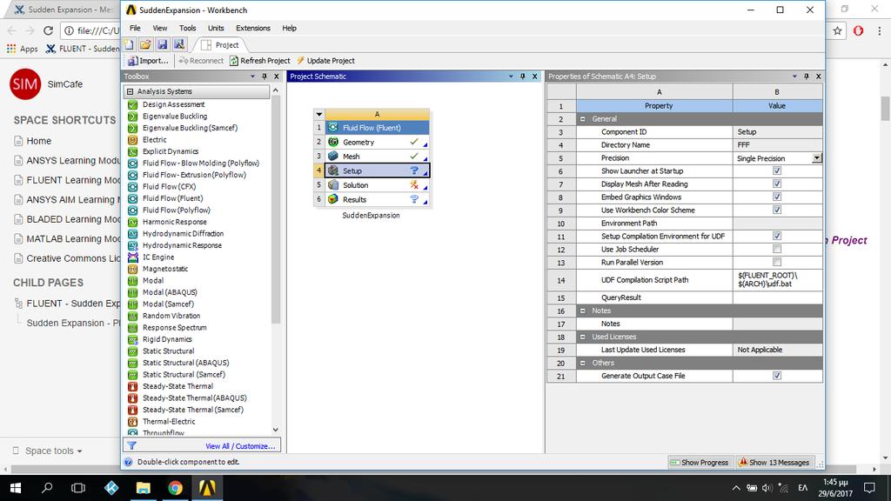The height and width of the screenshot is (501, 891).
Task: Open the Project Schematic panel options dropdown
Action: tap(510, 77)
